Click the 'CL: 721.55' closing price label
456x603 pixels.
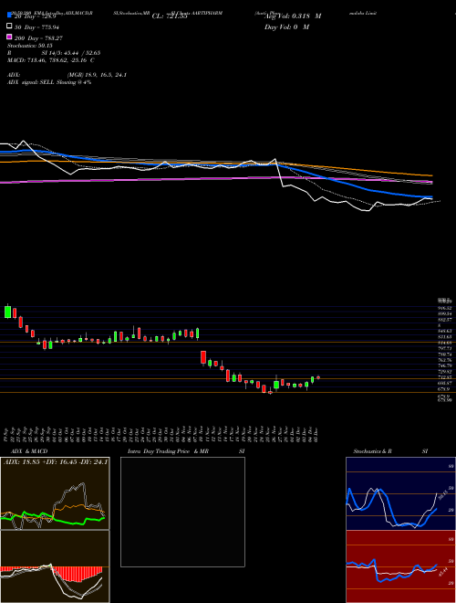[170, 16]
